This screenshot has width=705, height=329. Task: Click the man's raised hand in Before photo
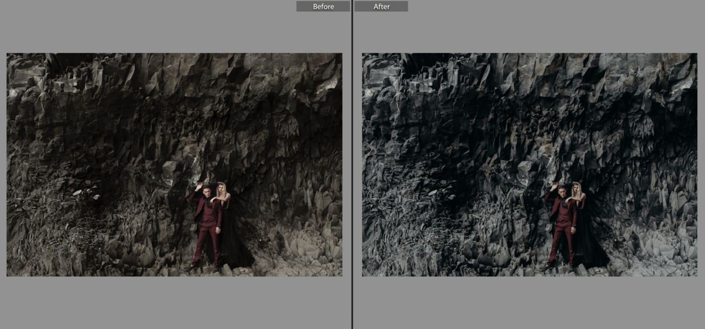(198, 185)
